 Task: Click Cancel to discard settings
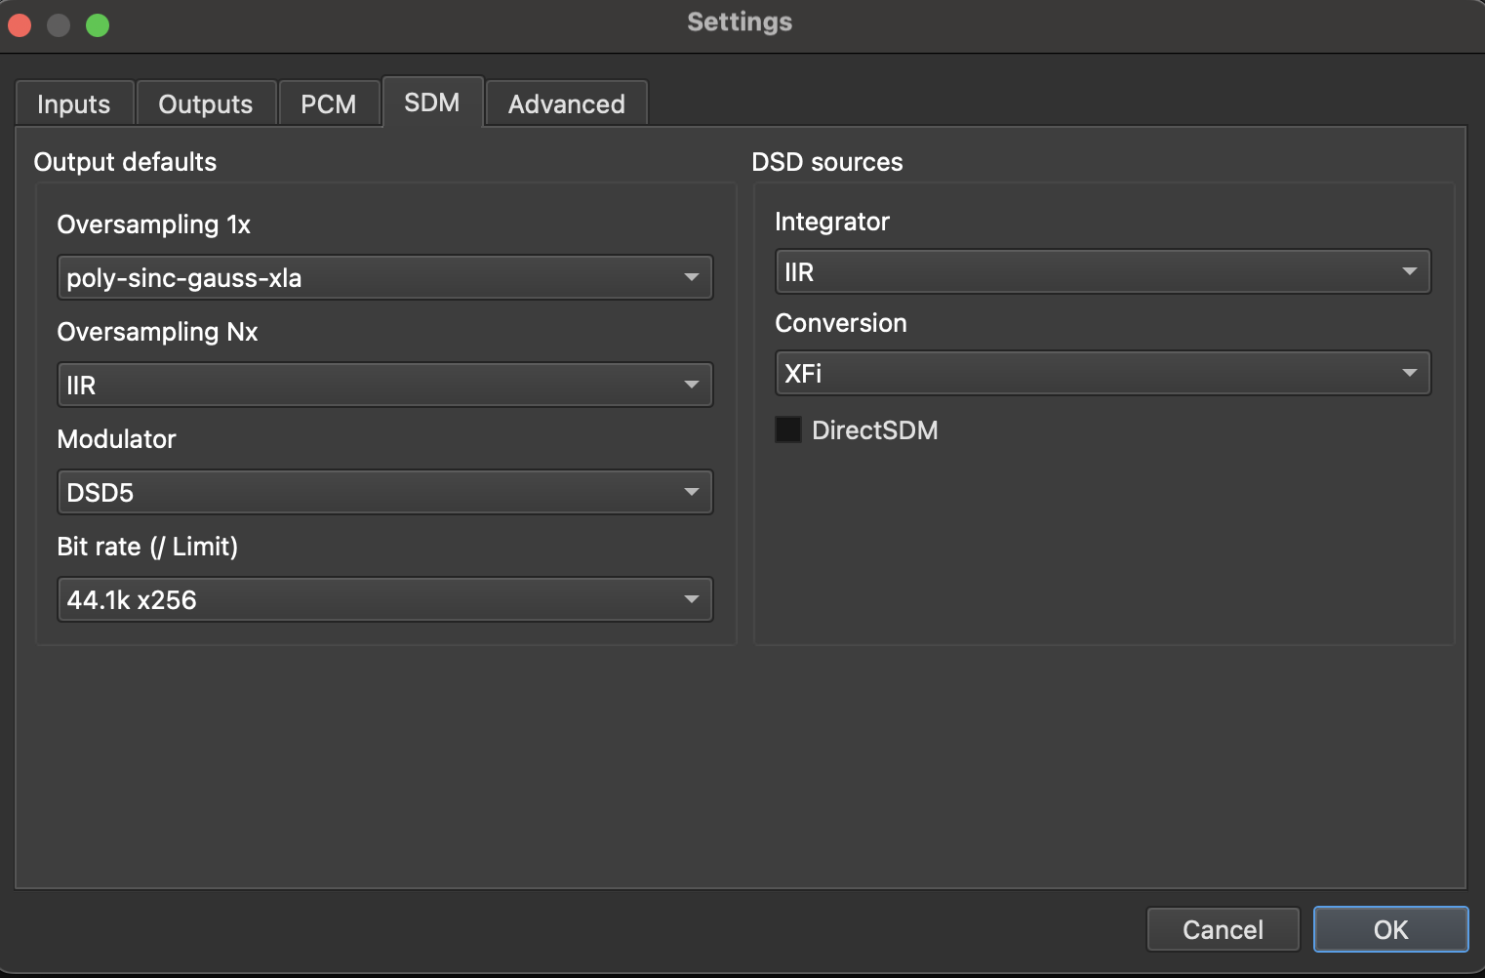tap(1223, 930)
